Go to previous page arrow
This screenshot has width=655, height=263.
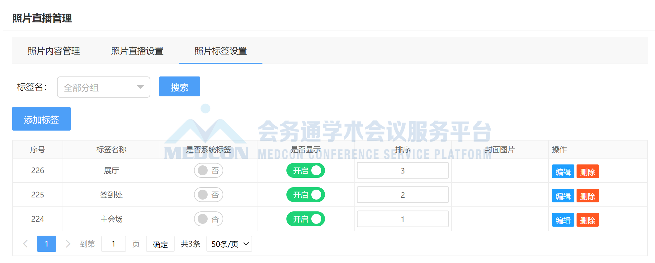click(x=26, y=244)
